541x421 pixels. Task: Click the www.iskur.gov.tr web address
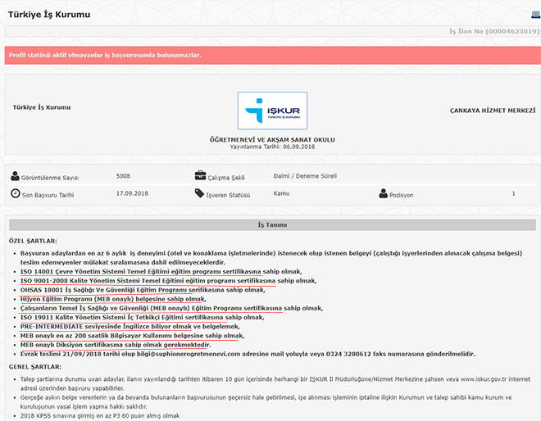click(x=484, y=379)
